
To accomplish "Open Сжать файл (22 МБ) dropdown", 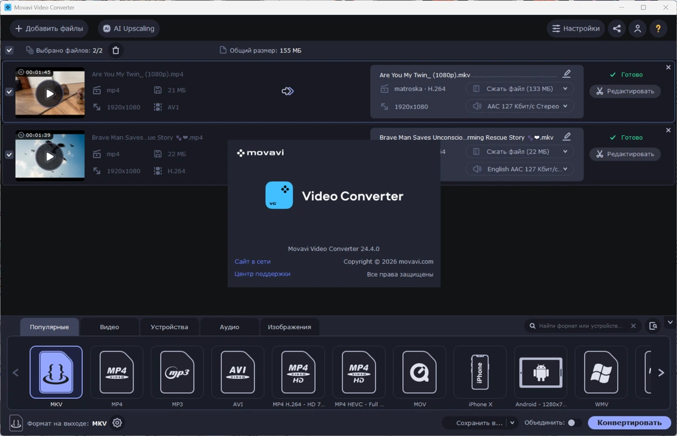I will pos(520,152).
